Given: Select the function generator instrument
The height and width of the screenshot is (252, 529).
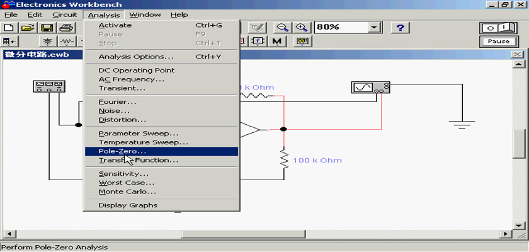Looking at the screenshot, I should 49,86.
